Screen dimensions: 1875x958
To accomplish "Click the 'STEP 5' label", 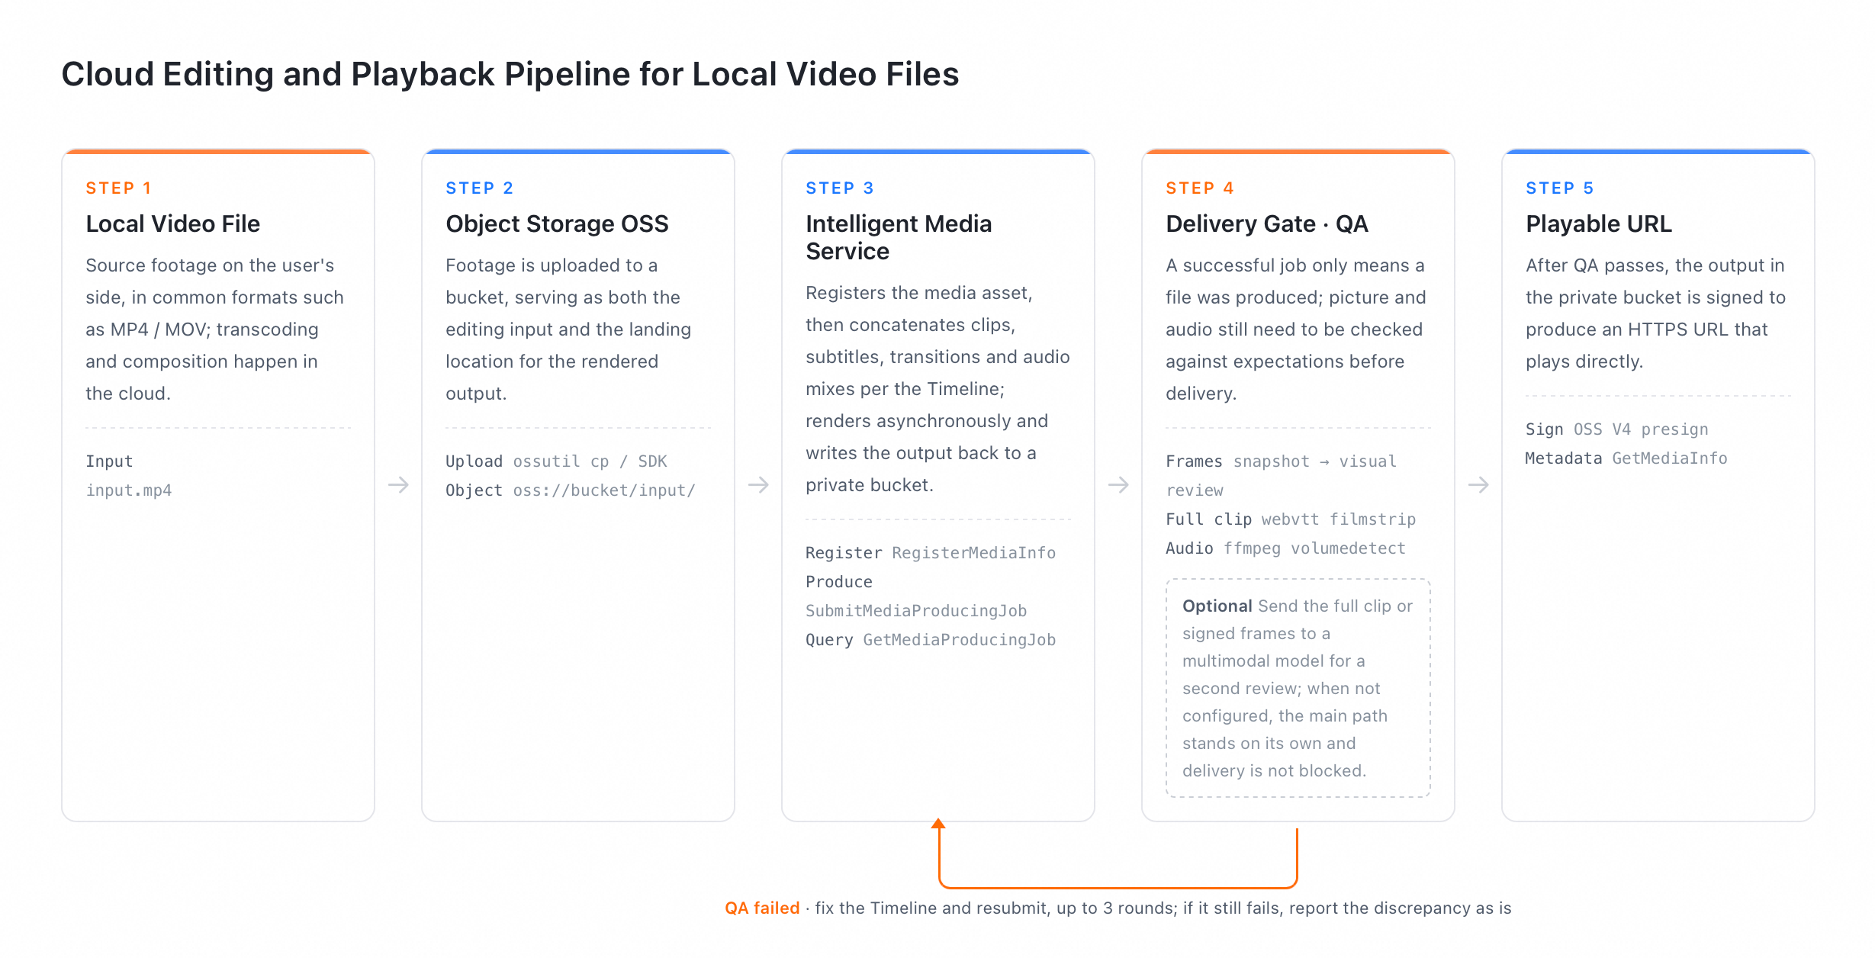I will point(1559,188).
